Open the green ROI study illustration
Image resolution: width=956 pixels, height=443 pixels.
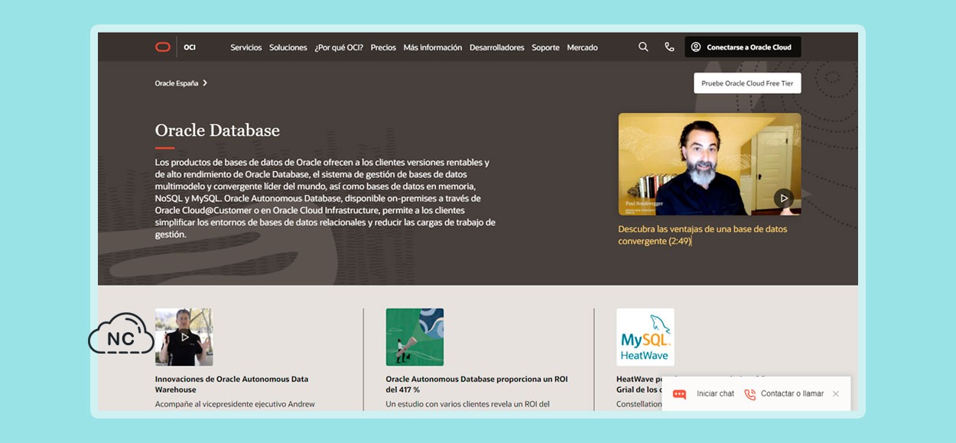pyautogui.click(x=415, y=337)
